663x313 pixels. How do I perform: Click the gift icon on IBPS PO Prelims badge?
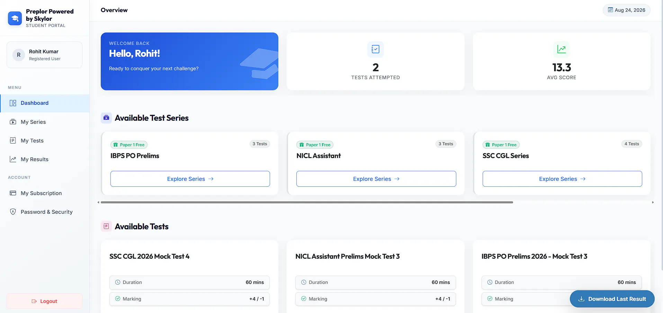[116, 145]
